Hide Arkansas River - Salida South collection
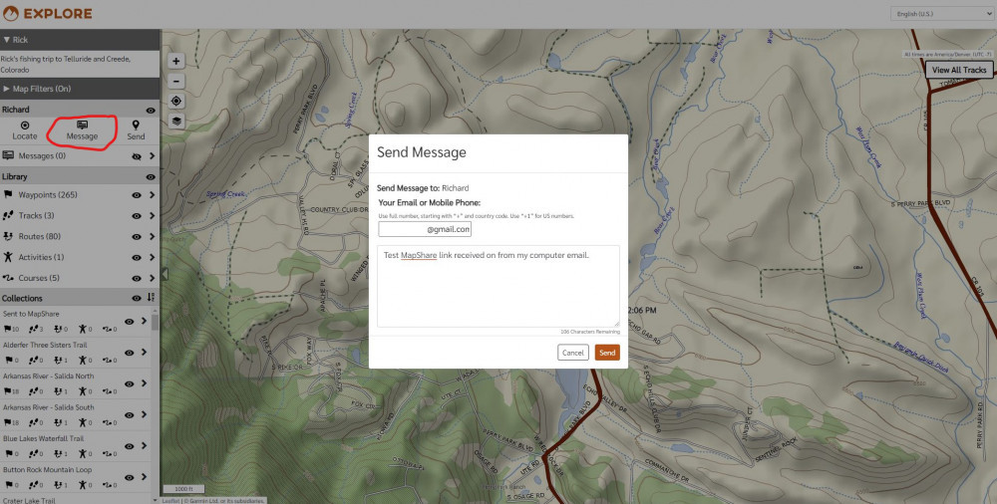The width and height of the screenshot is (997, 504). (129, 415)
